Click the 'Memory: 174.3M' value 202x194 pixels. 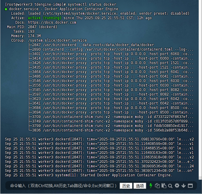tap(34, 36)
